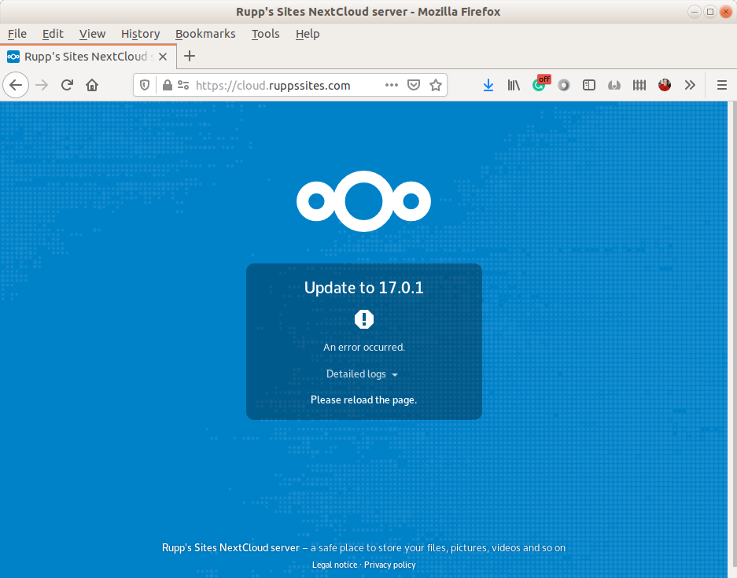Follow the Legal notice link
The height and width of the screenshot is (578, 737).
point(334,565)
